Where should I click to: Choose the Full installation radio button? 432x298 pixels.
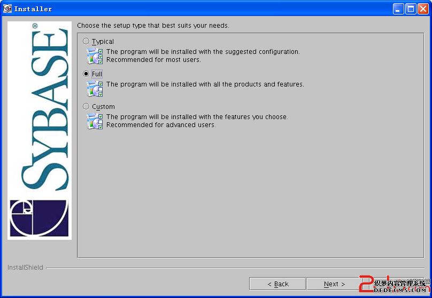point(86,74)
